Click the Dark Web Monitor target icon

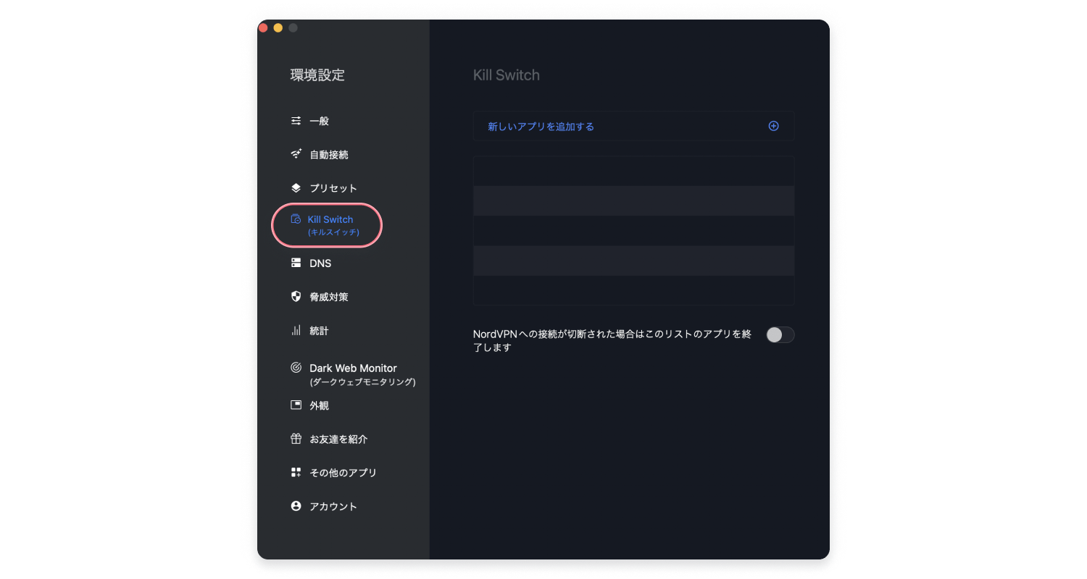(296, 367)
